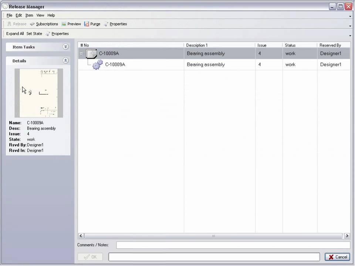This screenshot has width=355, height=266.
Task: Open the File menu
Action: (10, 16)
